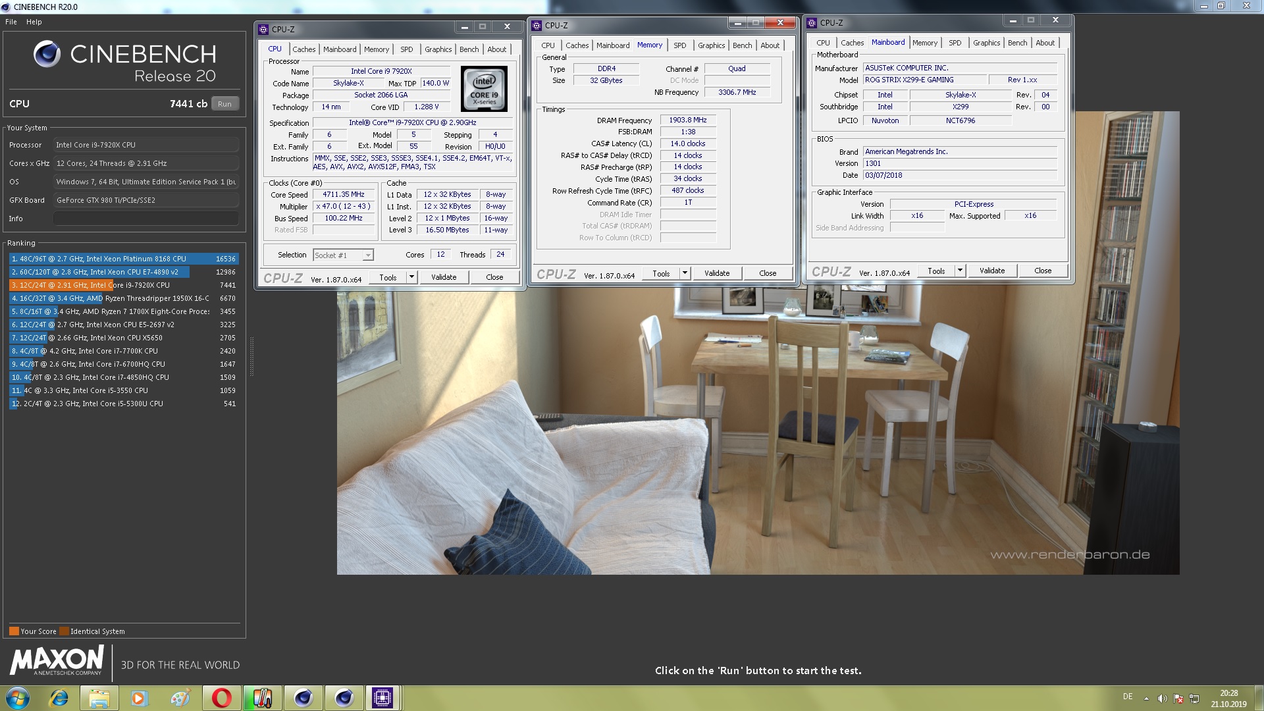1264x711 pixels.
Task: Click Close button in CPU-Z Memory window
Action: 768,273
